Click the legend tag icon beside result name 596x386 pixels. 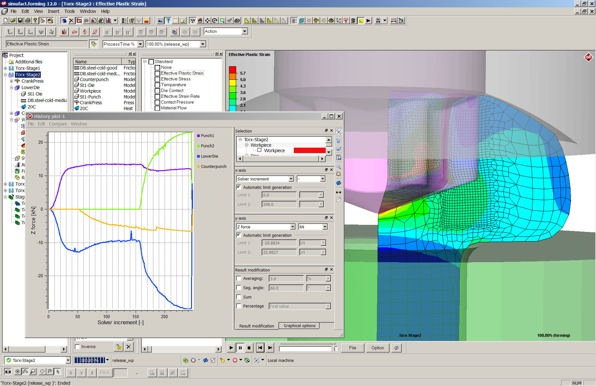point(94,44)
